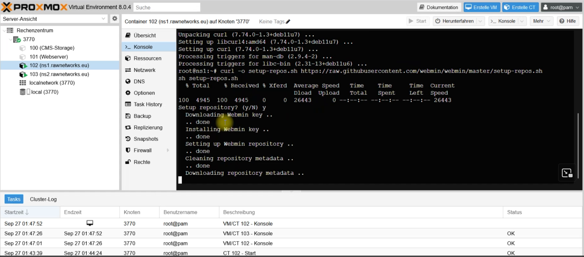
Task: Click the Übersicht book icon
Action: pos(128,35)
